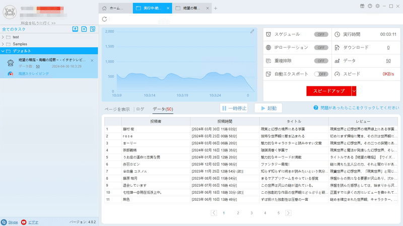The width and height of the screenshot is (403, 226).
Task: Click the task data count 50 in the sidebar
Action: pos(38,67)
